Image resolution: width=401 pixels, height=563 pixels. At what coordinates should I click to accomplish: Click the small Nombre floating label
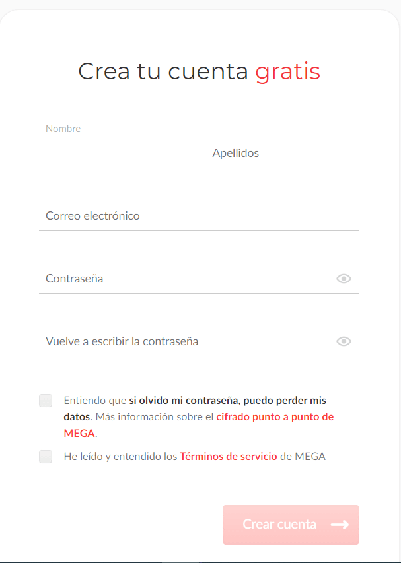(63, 129)
